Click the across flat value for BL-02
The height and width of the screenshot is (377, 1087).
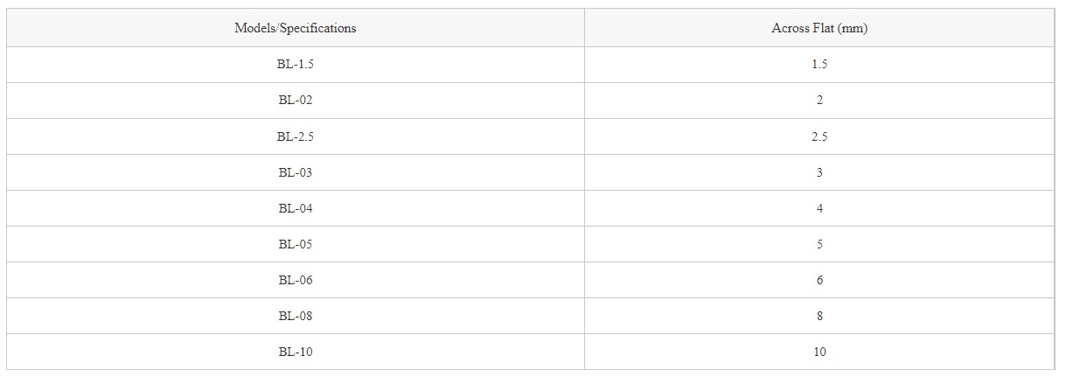click(x=819, y=101)
